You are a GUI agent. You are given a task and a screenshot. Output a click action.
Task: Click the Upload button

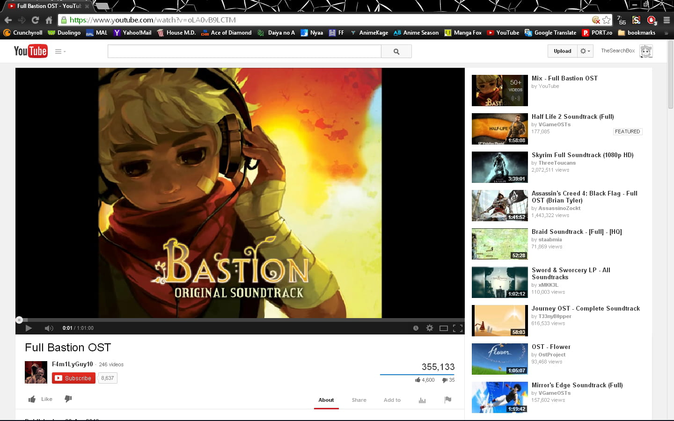(562, 51)
